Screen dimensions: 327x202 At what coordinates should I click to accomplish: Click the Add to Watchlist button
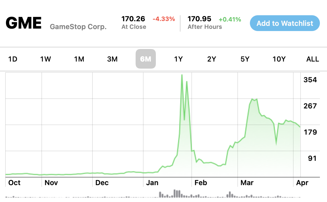285,23
